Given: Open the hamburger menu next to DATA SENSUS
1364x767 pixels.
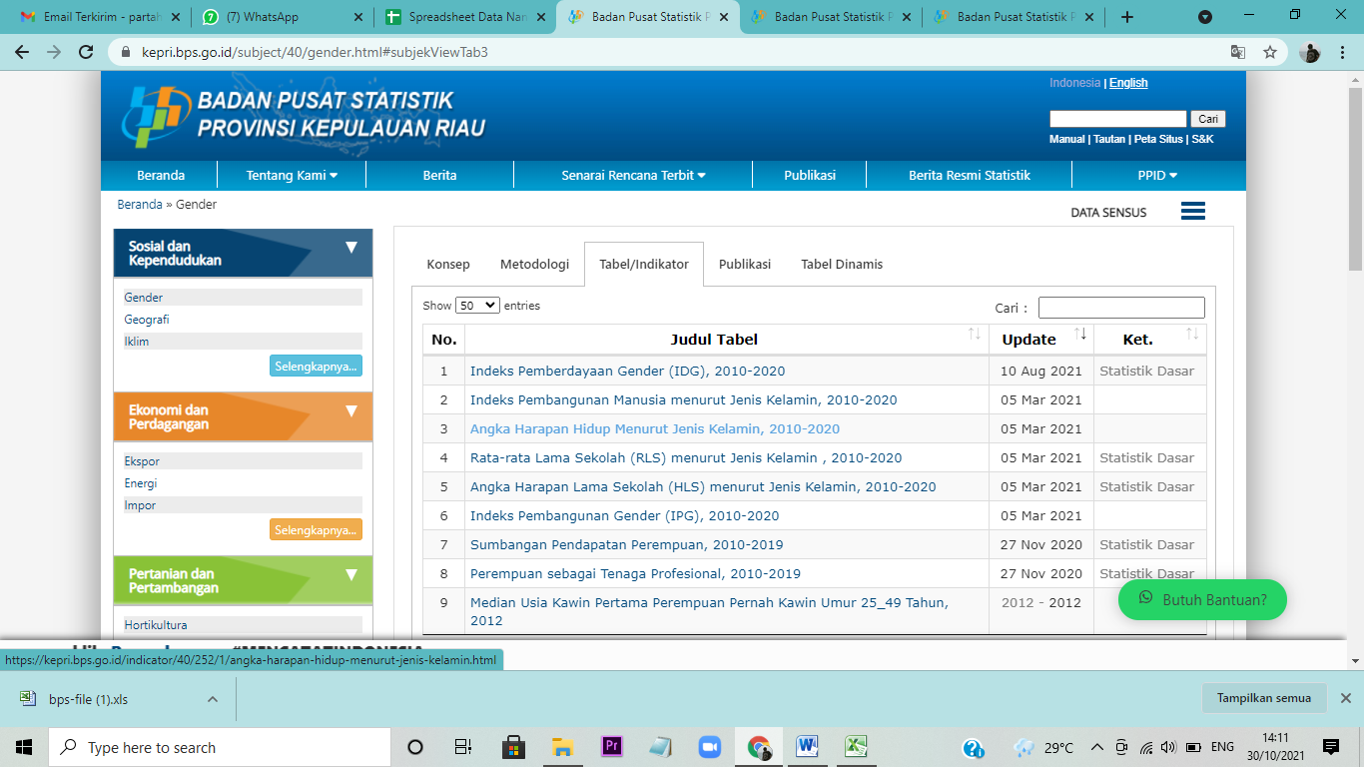Looking at the screenshot, I should pyautogui.click(x=1192, y=211).
